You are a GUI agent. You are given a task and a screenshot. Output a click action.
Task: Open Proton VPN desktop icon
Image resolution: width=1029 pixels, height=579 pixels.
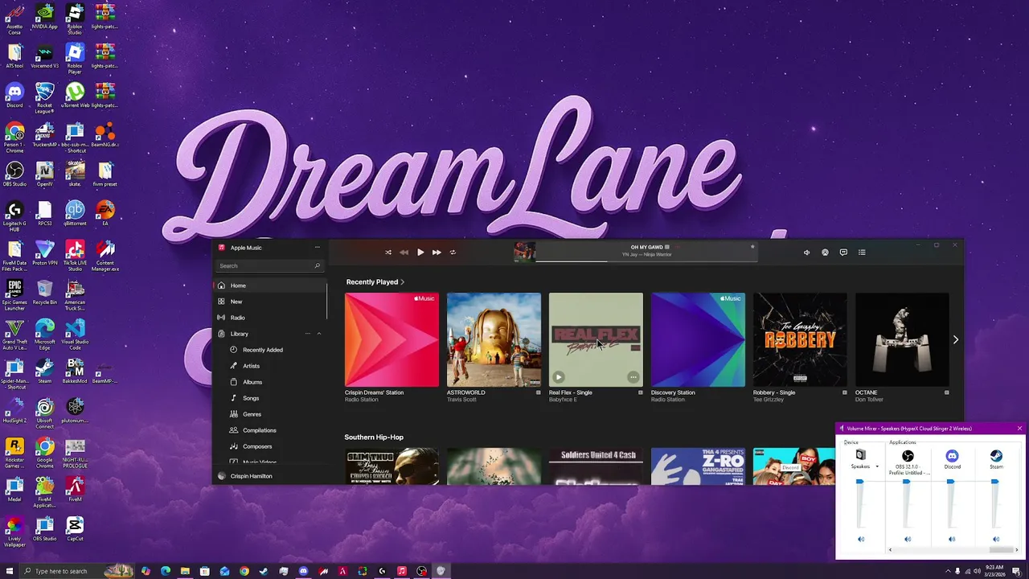pos(44,253)
